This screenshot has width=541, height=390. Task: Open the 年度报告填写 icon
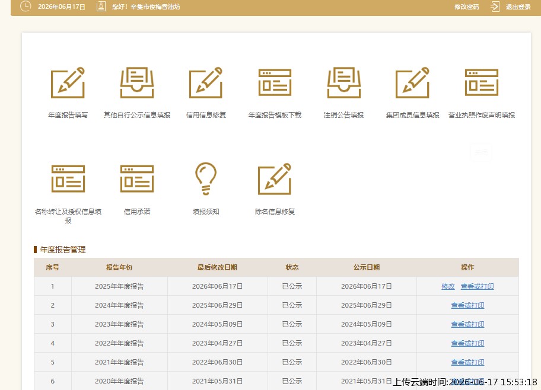click(68, 83)
